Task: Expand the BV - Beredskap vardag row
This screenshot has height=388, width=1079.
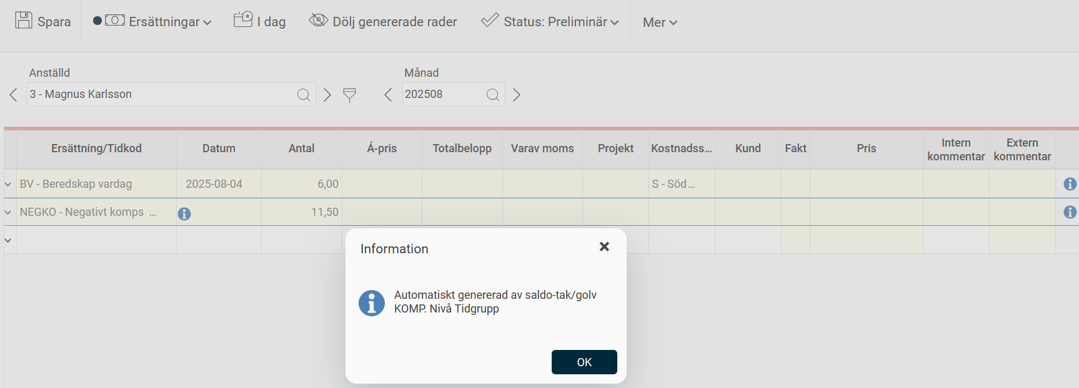Action: [x=7, y=184]
